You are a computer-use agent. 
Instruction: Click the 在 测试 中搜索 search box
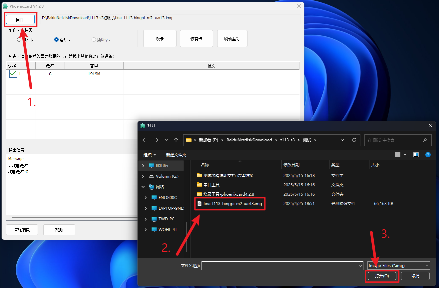coord(398,140)
